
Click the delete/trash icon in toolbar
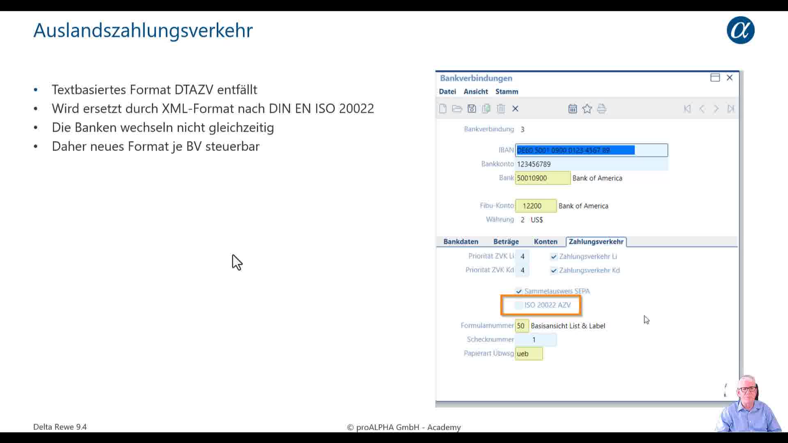click(501, 108)
